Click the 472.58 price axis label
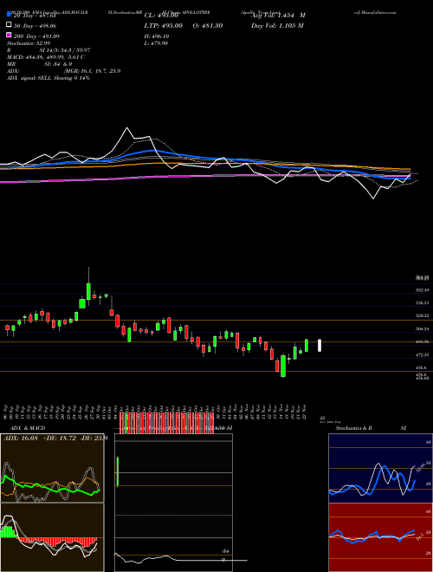Screen dimensions: 433x572 pyautogui.click(x=422, y=354)
